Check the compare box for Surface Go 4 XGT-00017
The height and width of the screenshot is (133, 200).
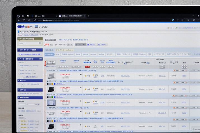click(x=45, y=112)
